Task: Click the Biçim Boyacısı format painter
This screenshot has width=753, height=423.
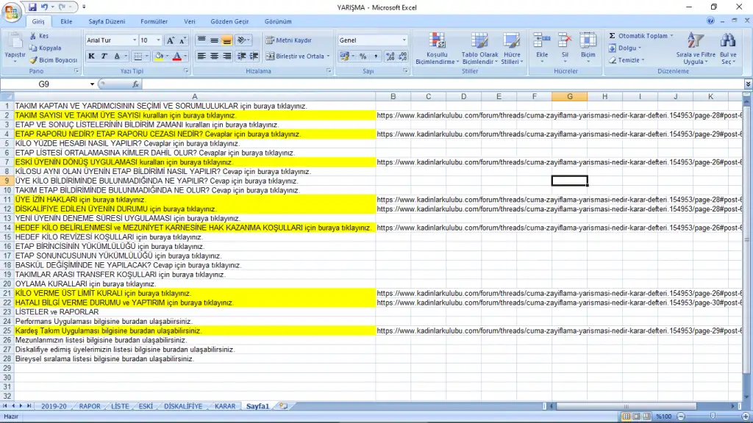Action: 54,60
